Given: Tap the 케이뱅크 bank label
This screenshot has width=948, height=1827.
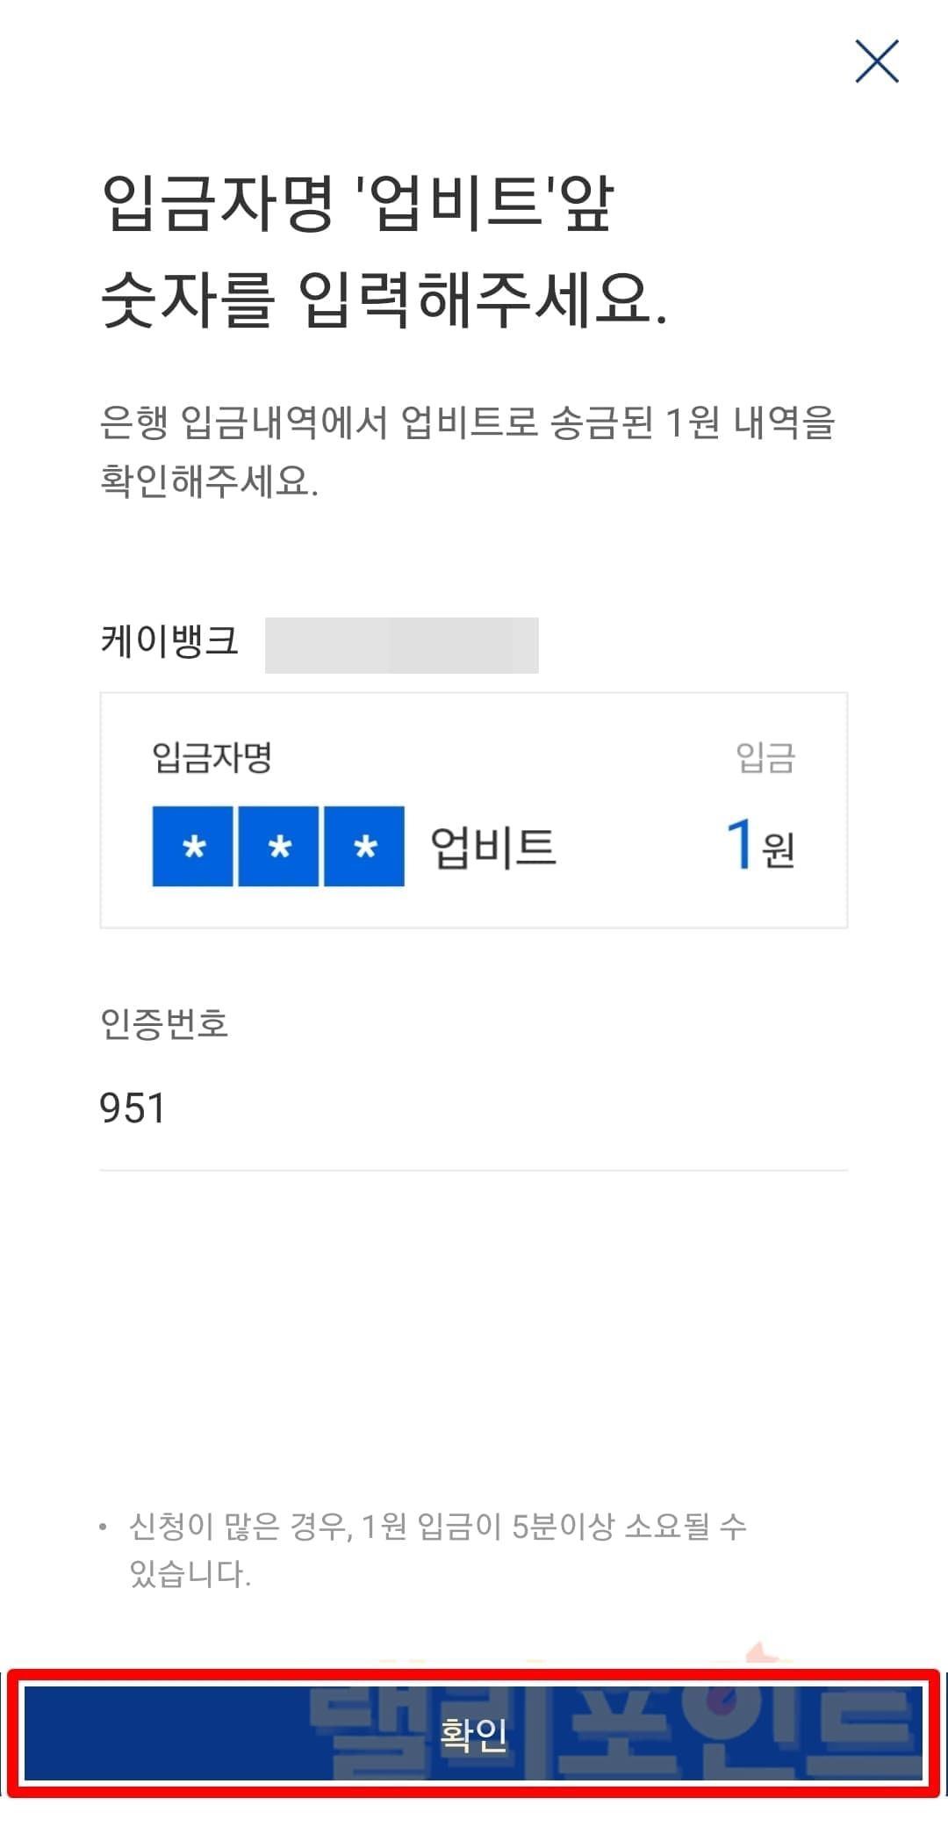Looking at the screenshot, I should [x=169, y=639].
